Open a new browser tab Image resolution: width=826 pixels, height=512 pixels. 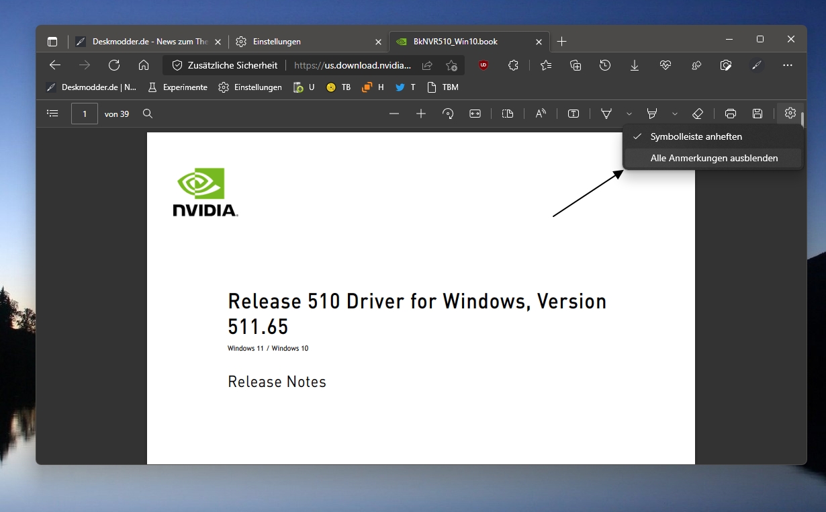[562, 41]
